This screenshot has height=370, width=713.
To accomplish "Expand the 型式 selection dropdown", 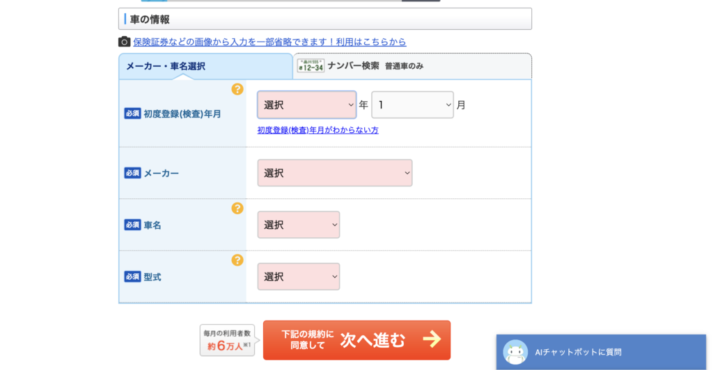I will point(298,277).
